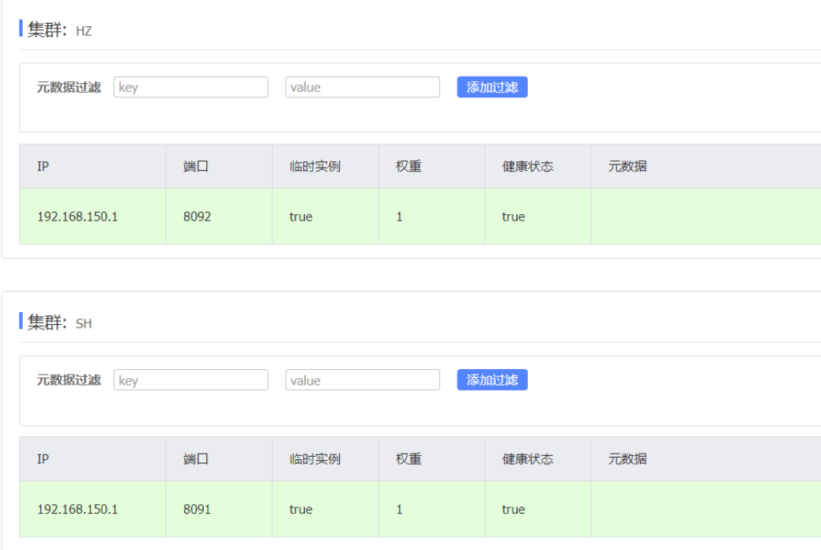Click the 端口 column header in SH table
Screen dimensions: 821x550
196,459
